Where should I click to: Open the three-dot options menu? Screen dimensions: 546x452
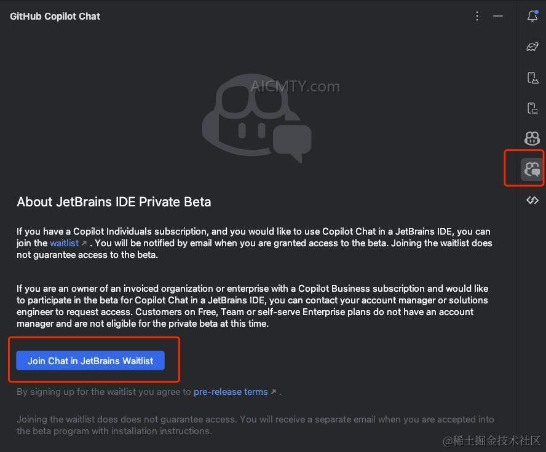477,16
